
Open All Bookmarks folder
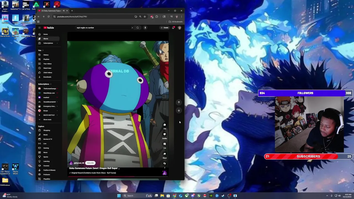coord(176,22)
